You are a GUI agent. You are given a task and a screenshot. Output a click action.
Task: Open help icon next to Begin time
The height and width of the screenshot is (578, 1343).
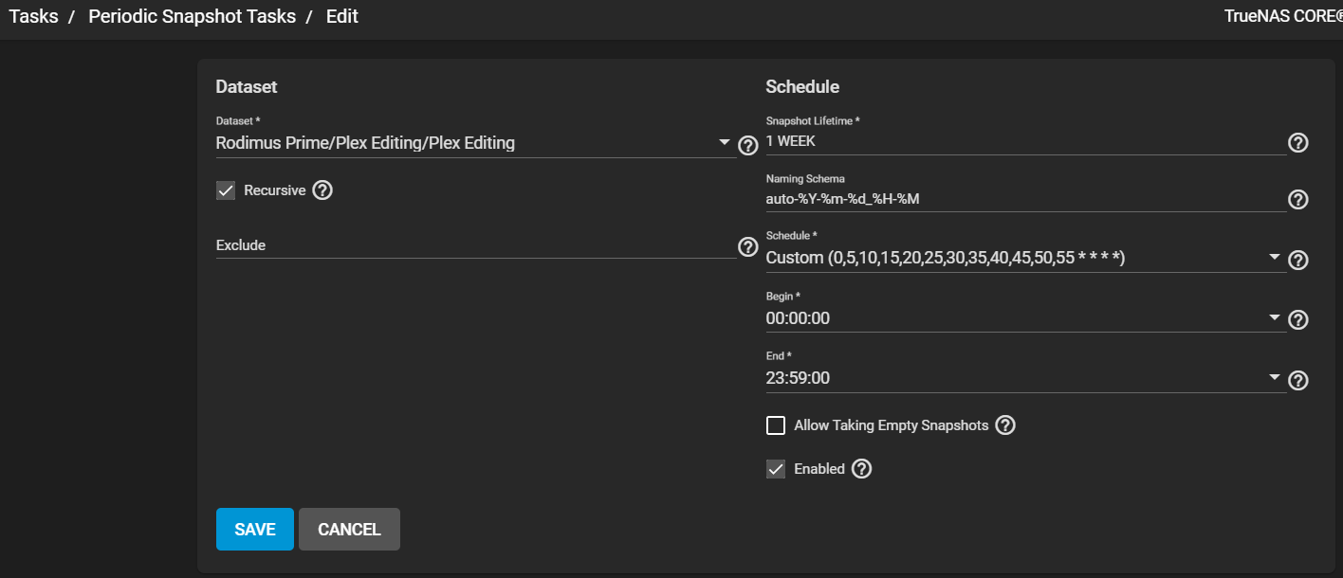(x=1298, y=320)
